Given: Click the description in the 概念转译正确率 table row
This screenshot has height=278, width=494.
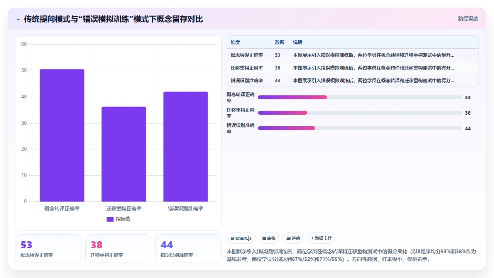Looking at the screenshot, I should (374, 55).
